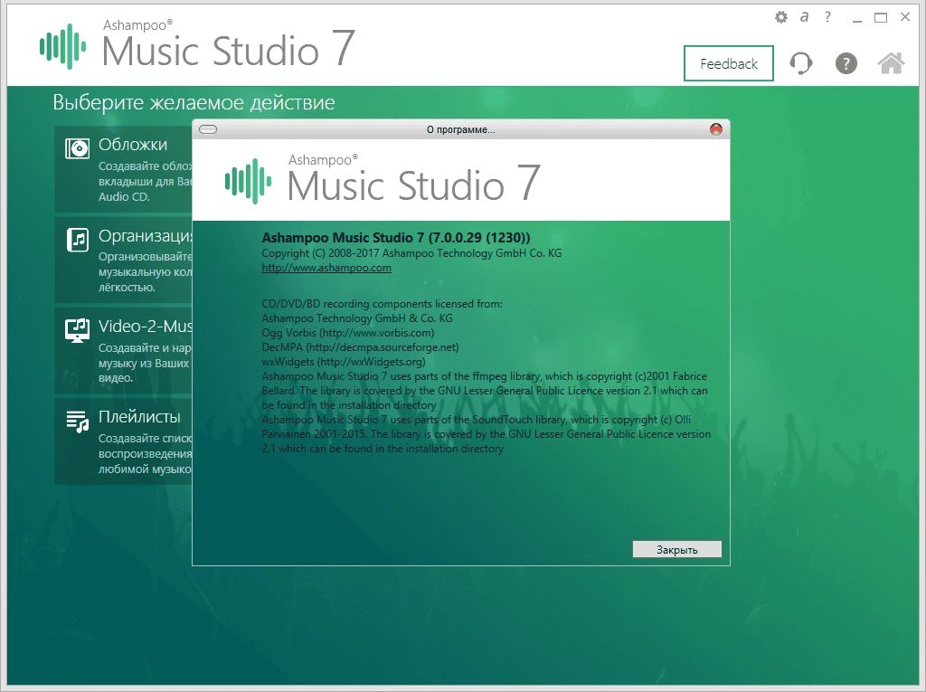Click the disc cover icon for Обложки
This screenshot has height=692, width=926.
pyautogui.click(x=77, y=148)
